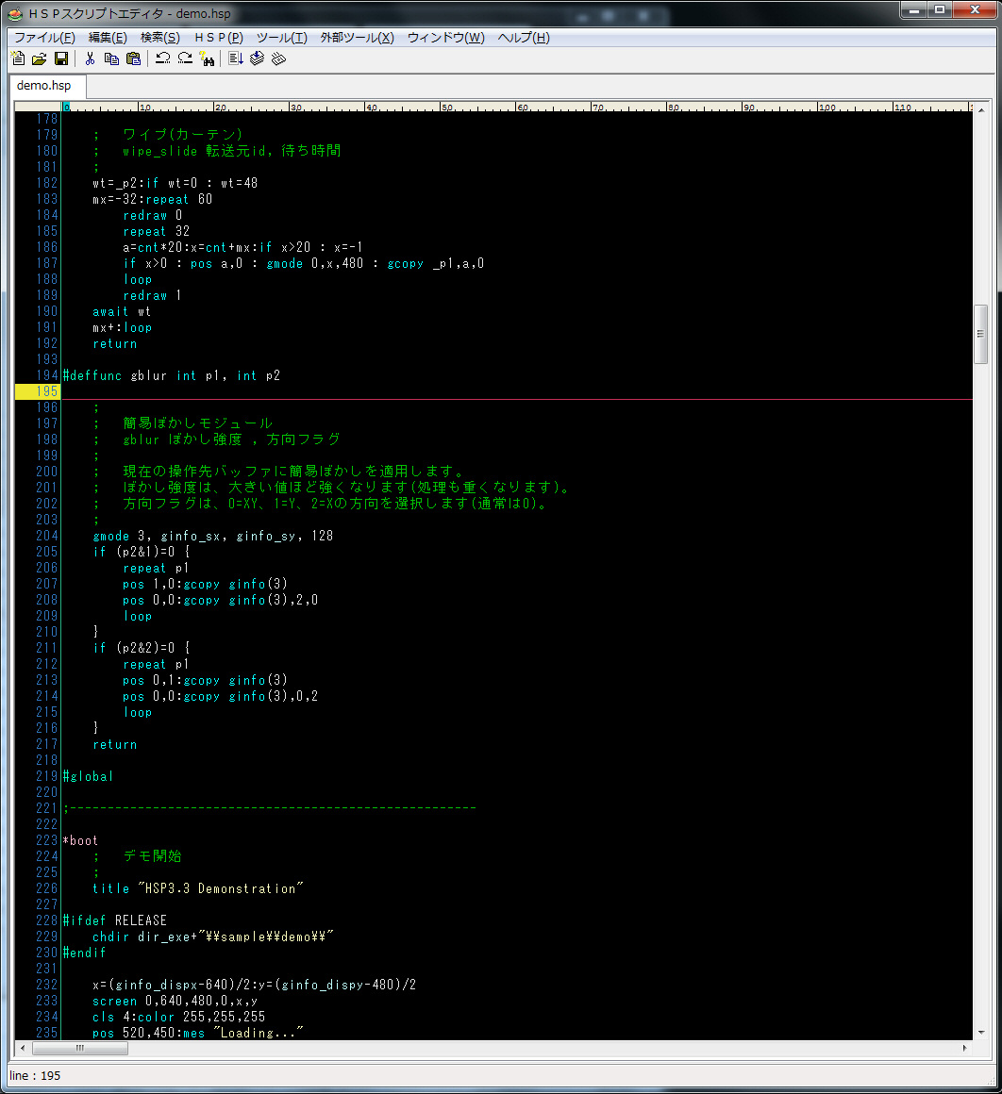Click the horizontal scrollbar thumb

pyautogui.click(x=80, y=1048)
